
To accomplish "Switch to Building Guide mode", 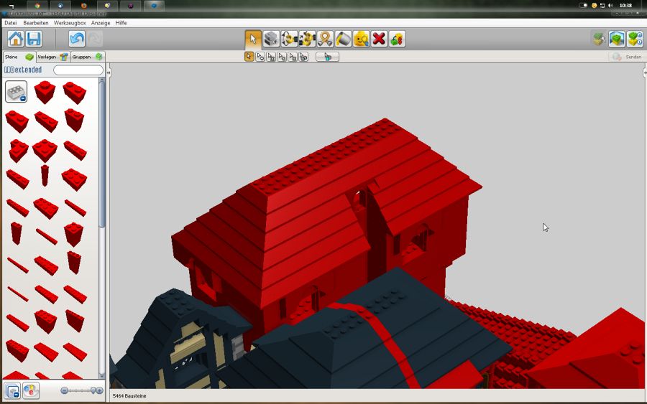I will click(635, 39).
